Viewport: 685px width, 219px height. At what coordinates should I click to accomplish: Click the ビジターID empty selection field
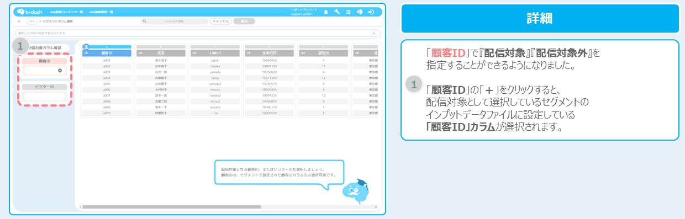44,97
